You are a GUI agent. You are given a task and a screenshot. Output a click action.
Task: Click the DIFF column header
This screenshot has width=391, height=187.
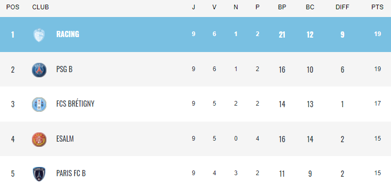click(x=343, y=7)
